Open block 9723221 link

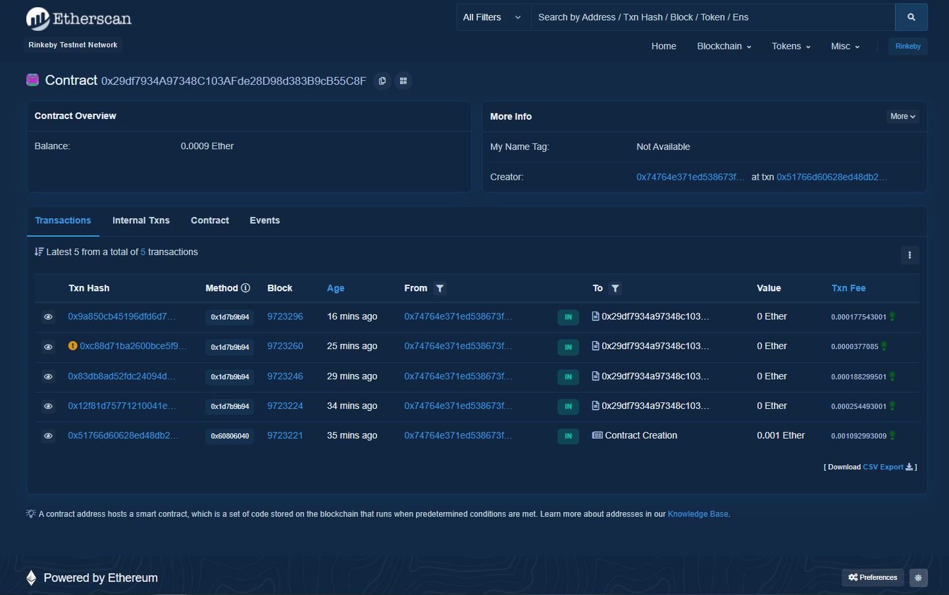pos(285,435)
